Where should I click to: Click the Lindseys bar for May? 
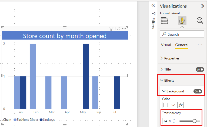86,76
